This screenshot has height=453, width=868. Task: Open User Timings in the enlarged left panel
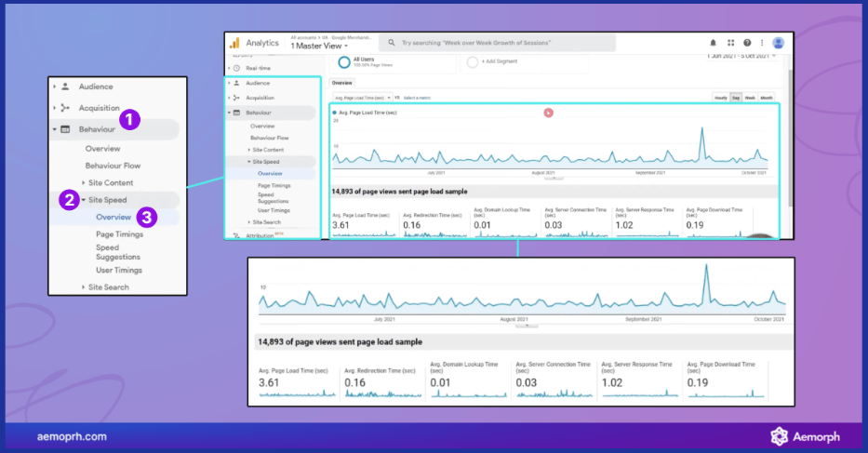click(x=119, y=271)
